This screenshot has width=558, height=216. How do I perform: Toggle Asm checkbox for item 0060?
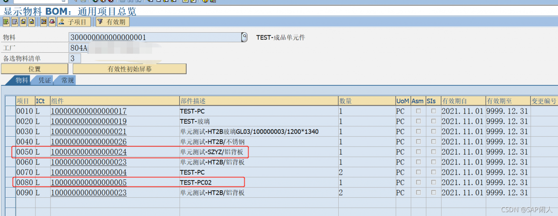click(418, 162)
